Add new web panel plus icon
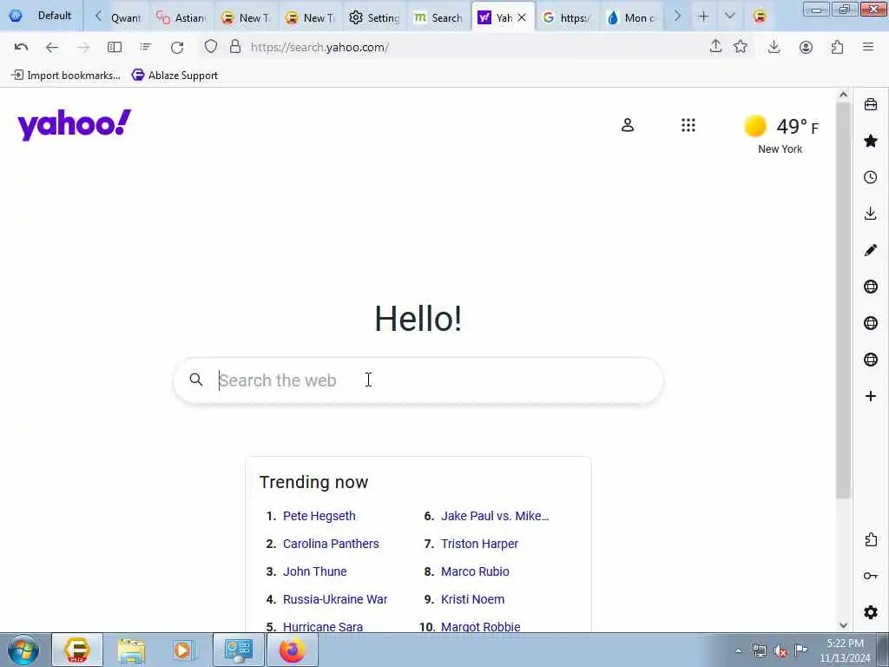This screenshot has height=667, width=889. pyautogui.click(x=871, y=396)
